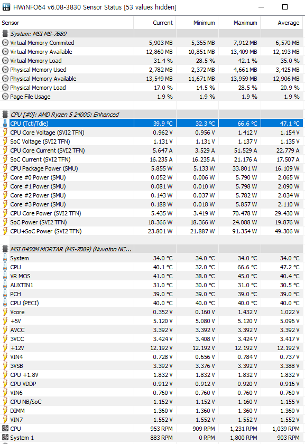Click lightning icon of Core #0 Power (SMU)
305x444 pixels.
click(5, 177)
